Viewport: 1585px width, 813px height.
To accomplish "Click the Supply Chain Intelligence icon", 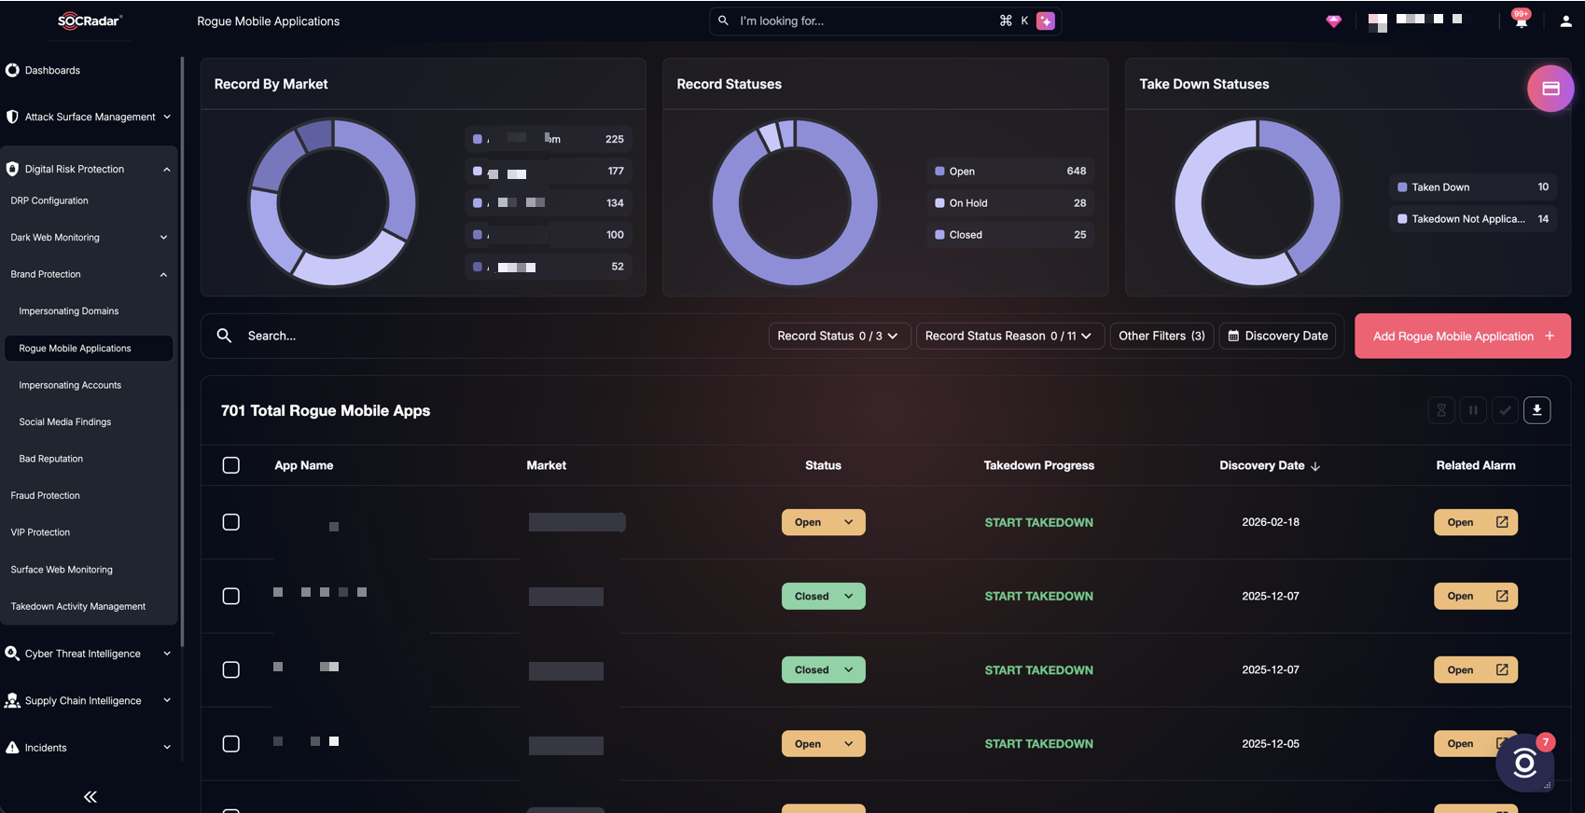I will (x=12, y=700).
